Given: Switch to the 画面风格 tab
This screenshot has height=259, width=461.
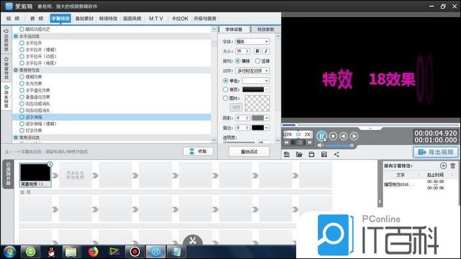Looking at the screenshot, I should point(132,18).
